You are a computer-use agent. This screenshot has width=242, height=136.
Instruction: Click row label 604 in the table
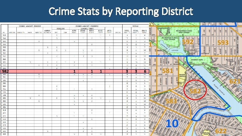point(4,107)
